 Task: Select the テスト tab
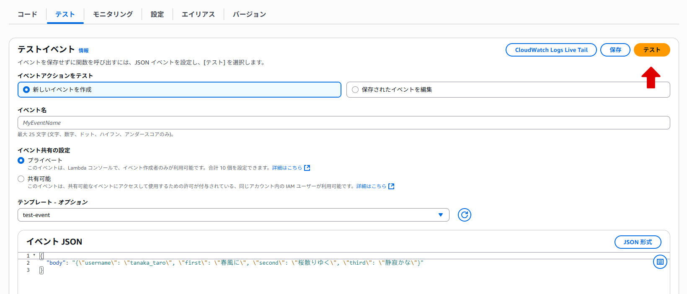65,14
